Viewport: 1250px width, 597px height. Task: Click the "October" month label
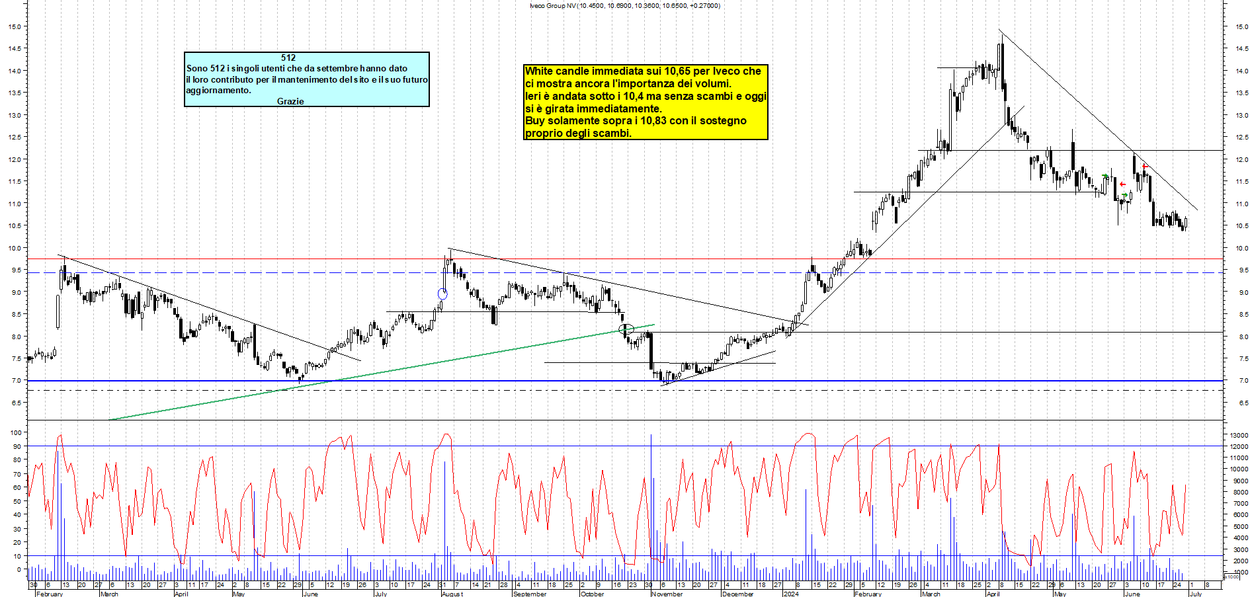point(592,594)
